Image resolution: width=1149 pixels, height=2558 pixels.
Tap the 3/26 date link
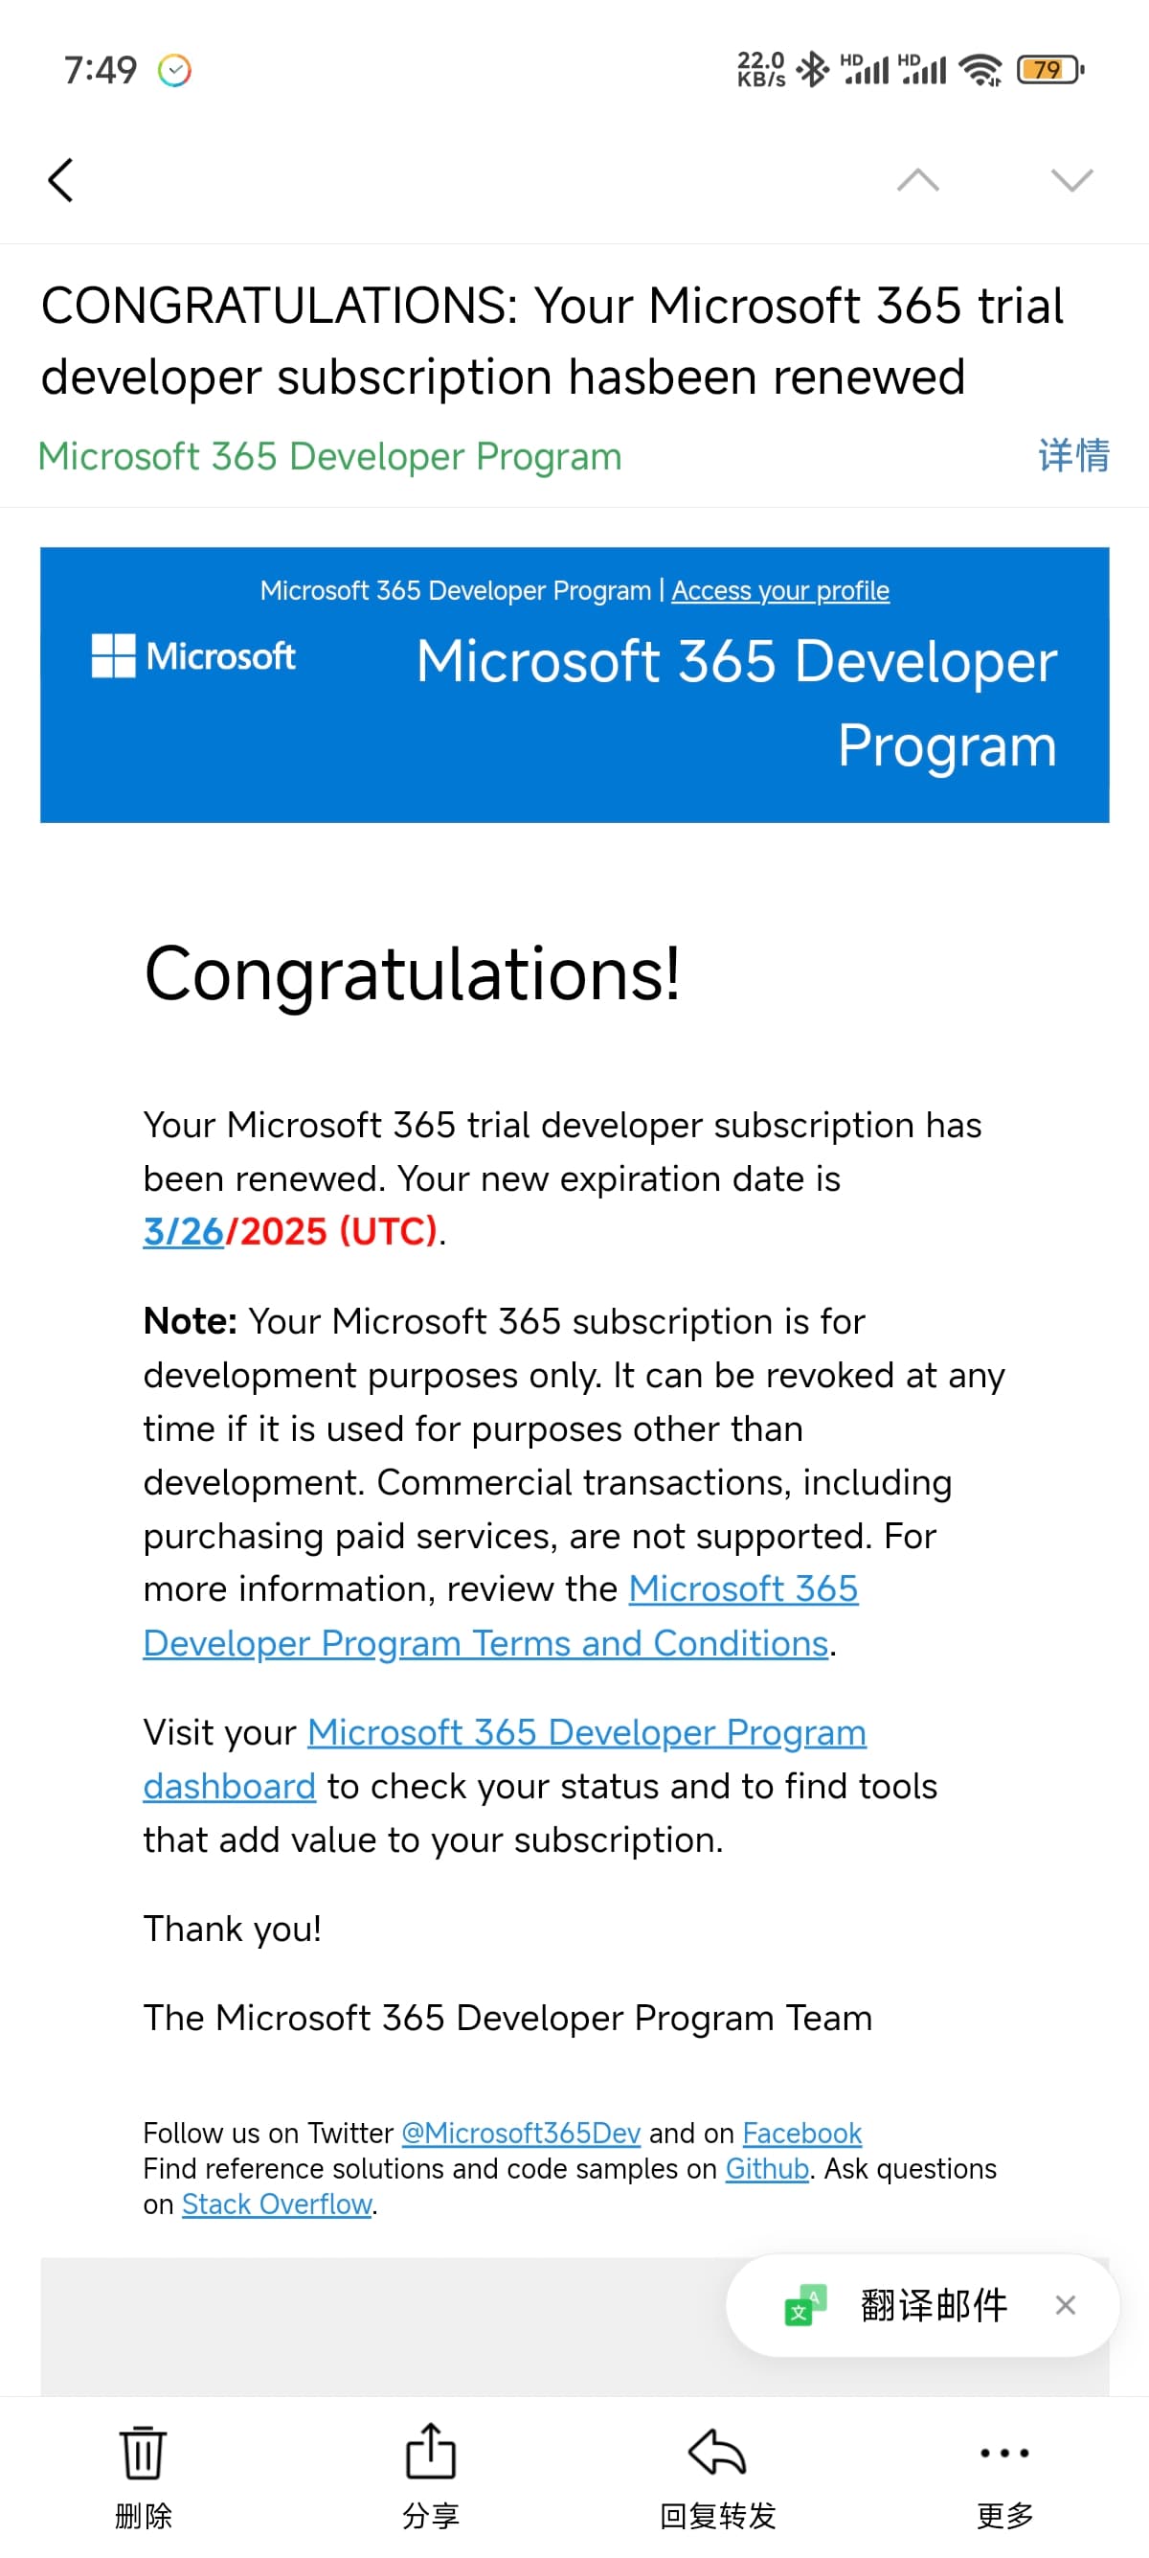click(x=184, y=1231)
